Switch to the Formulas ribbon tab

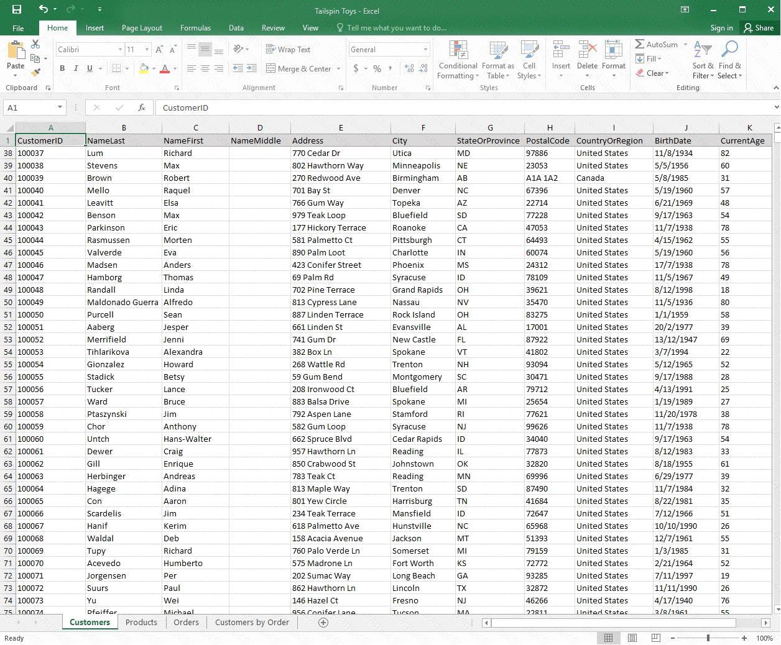(195, 28)
